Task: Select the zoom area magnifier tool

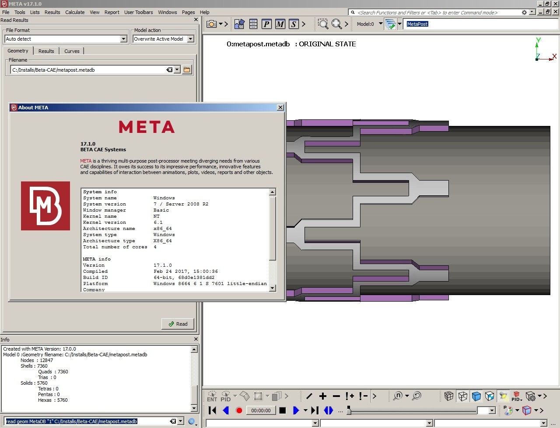Action: (323, 24)
